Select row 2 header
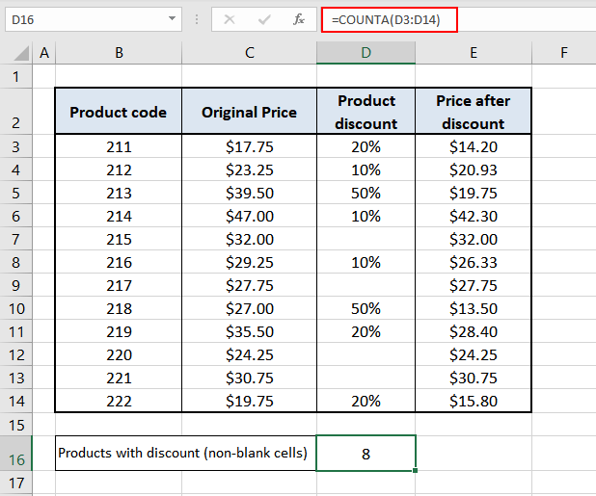 click(16, 111)
